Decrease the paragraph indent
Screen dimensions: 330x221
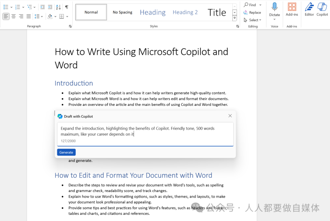42,7
